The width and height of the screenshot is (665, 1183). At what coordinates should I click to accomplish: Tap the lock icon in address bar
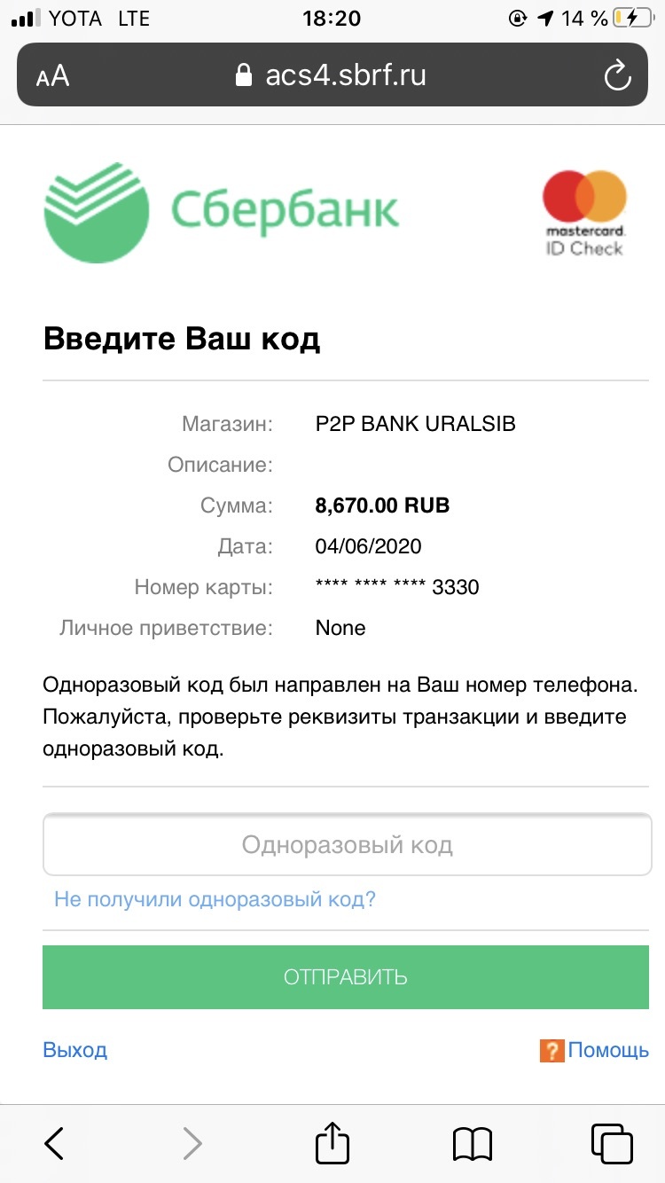point(244,76)
